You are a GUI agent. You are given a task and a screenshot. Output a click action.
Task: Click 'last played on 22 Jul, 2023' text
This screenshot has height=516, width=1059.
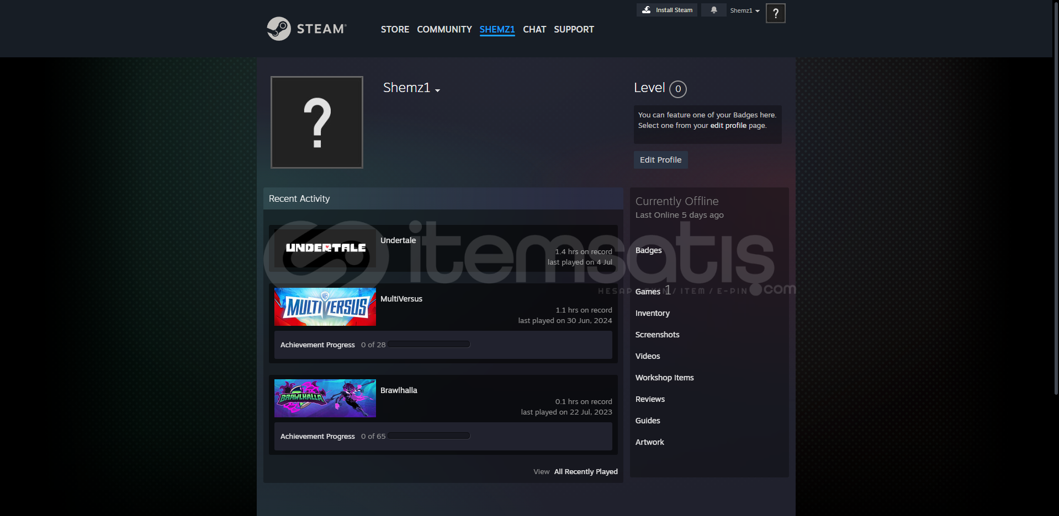[566, 412]
